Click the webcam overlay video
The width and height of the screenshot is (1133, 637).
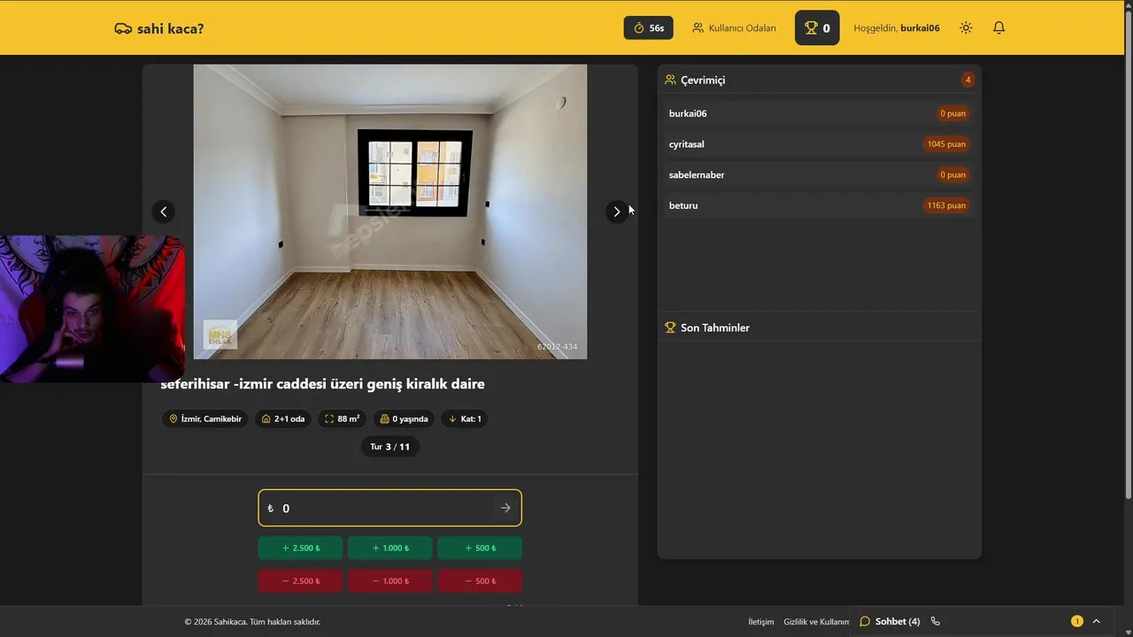tap(92, 309)
